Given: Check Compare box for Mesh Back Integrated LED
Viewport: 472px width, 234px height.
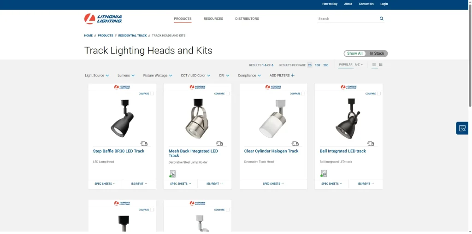Looking at the screenshot, I should (x=228, y=94).
